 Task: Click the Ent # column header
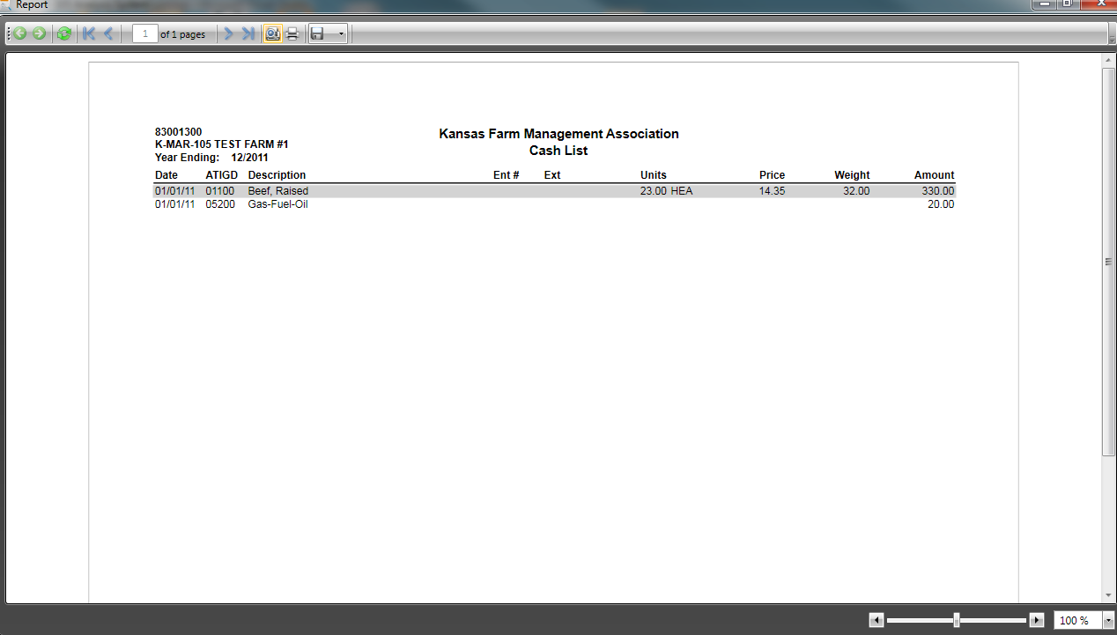tap(507, 175)
